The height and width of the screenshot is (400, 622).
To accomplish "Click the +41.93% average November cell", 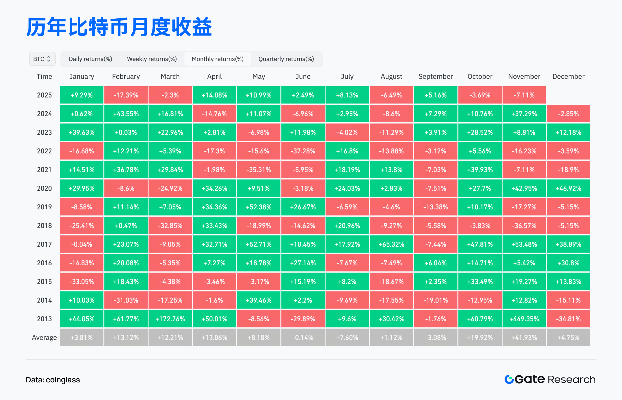I will [524, 337].
